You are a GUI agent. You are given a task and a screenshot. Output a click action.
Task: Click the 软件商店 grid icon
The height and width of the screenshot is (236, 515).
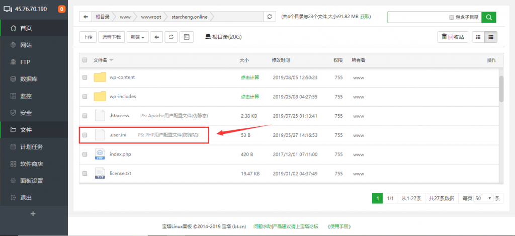point(13,164)
